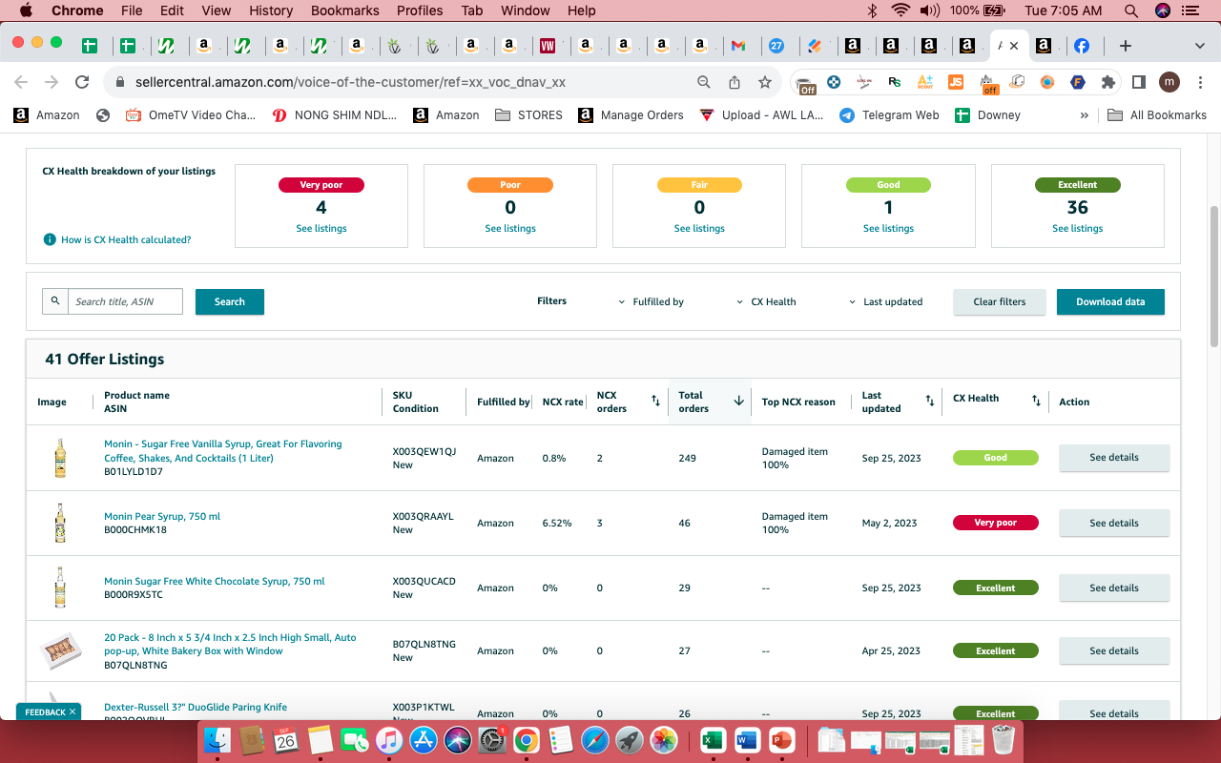This screenshot has height=763, width=1221.
Task: Click the white bakery box product thumbnail
Action: pyautogui.click(x=60, y=650)
